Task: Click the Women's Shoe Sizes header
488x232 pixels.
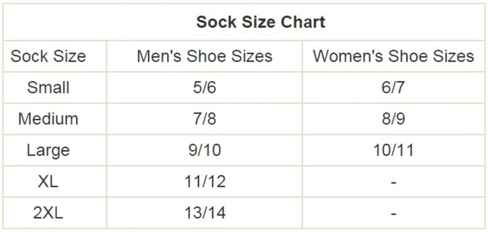Action: (x=393, y=56)
